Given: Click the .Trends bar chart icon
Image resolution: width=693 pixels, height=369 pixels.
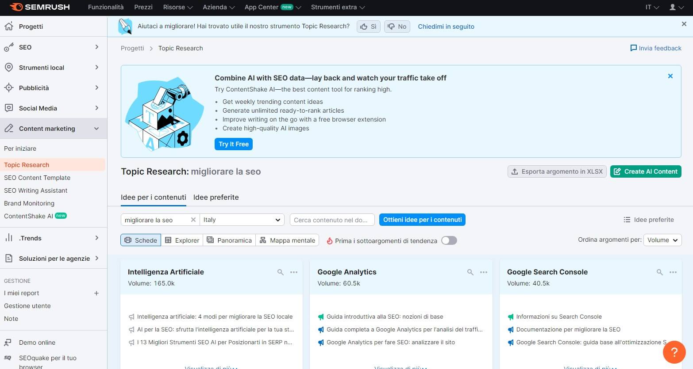Looking at the screenshot, I should click(9, 238).
